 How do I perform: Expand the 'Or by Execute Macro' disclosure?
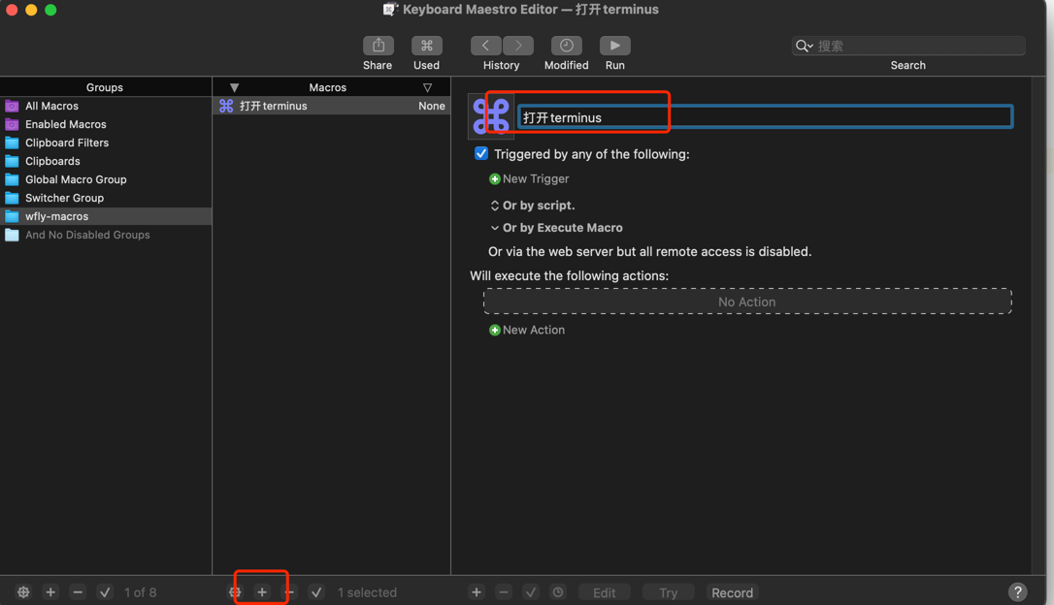coord(495,228)
